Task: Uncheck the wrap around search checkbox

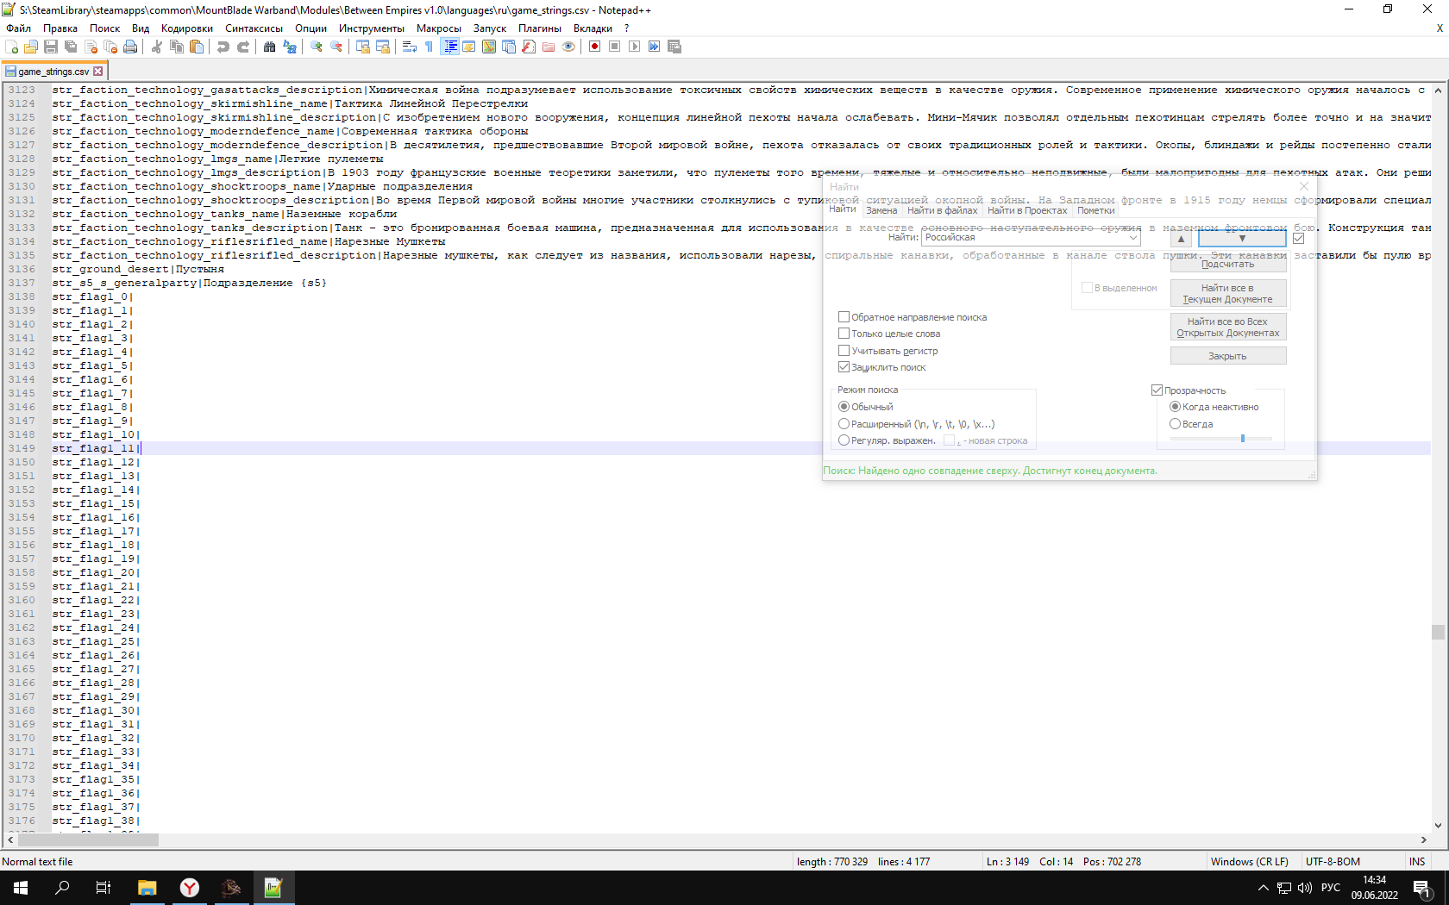Action: pos(844,367)
